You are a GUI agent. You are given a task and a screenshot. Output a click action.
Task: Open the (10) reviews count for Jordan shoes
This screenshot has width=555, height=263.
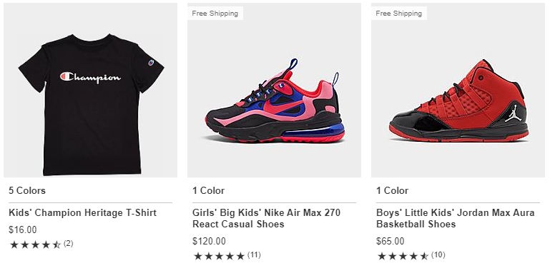(438, 255)
